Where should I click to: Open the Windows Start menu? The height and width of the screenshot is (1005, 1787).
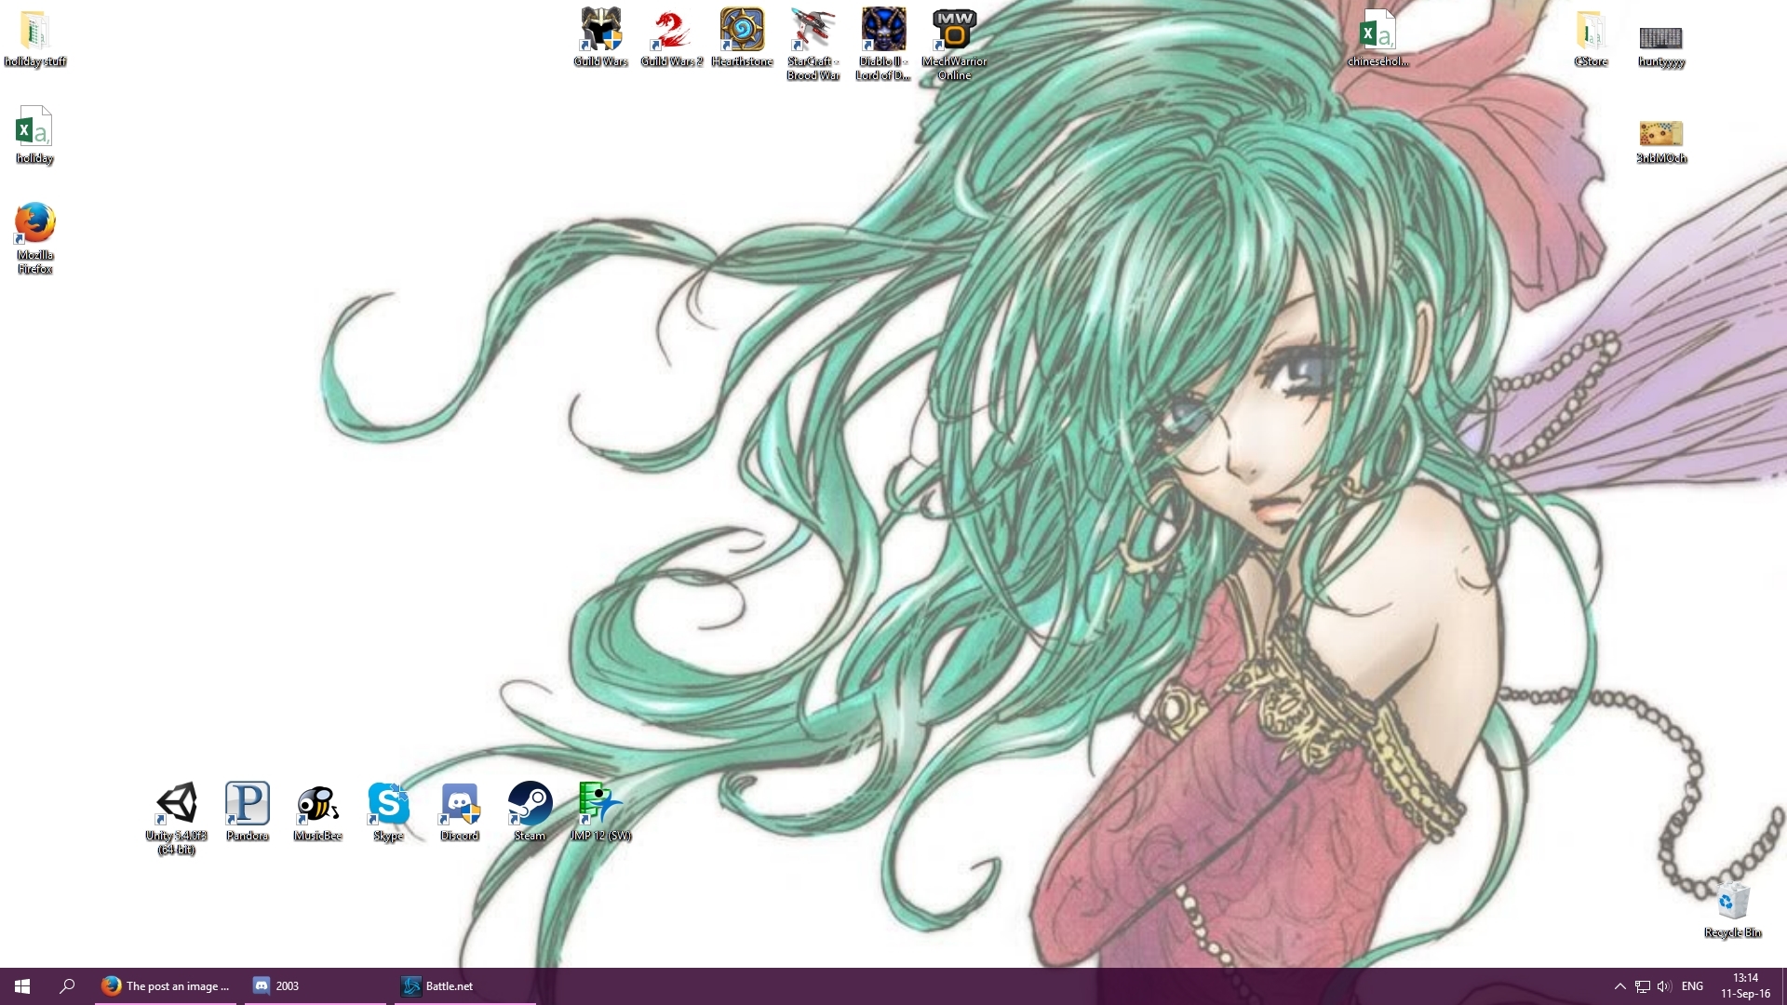coord(22,986)
